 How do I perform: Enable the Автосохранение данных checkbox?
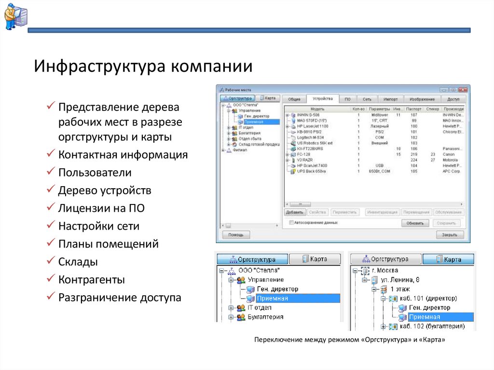291,222
